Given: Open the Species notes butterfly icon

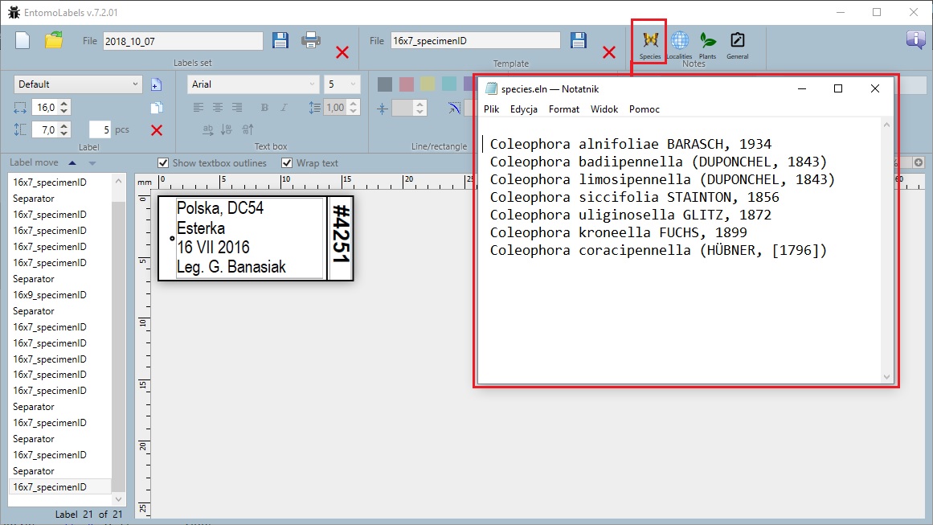Looking at the screenshot, I should click(650, 41).
